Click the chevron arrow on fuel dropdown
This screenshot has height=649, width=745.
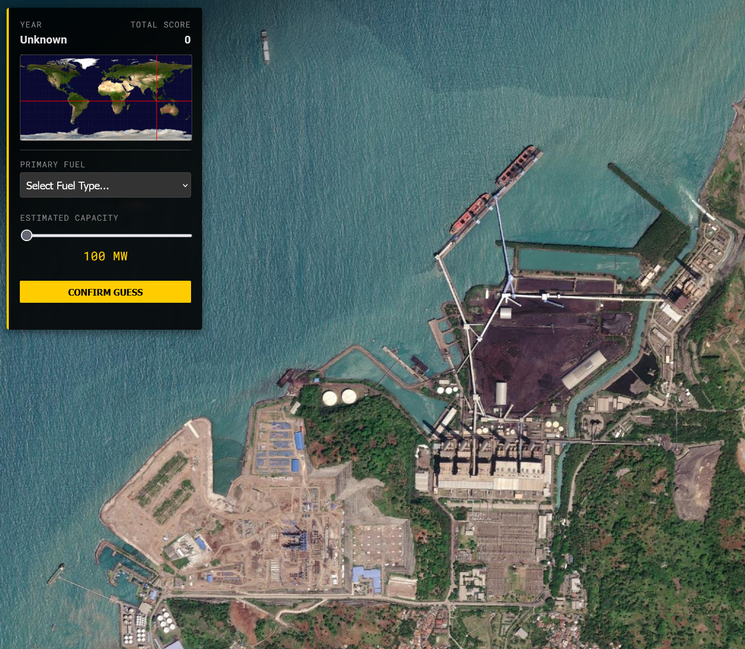pos(185,186)
